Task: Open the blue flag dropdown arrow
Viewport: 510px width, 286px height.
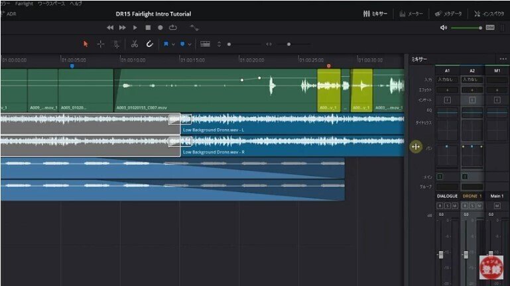Action: 174,44
